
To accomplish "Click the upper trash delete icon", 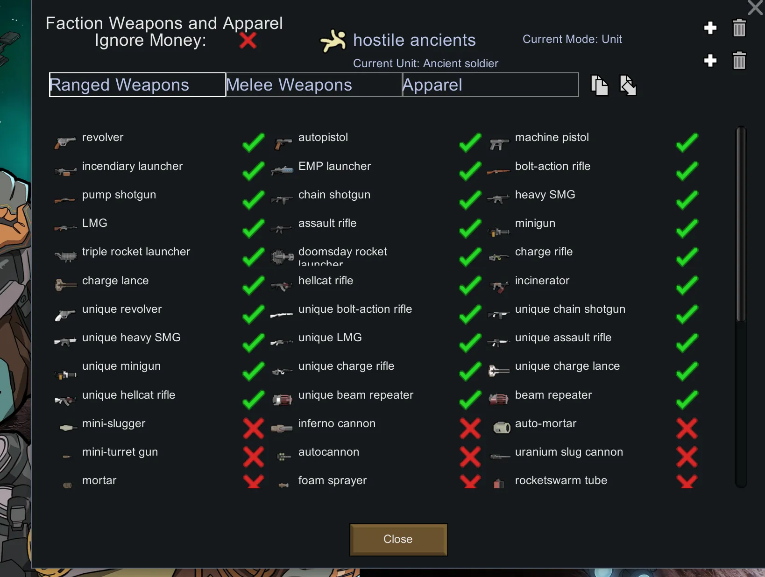I will click(x=739, y=28).
